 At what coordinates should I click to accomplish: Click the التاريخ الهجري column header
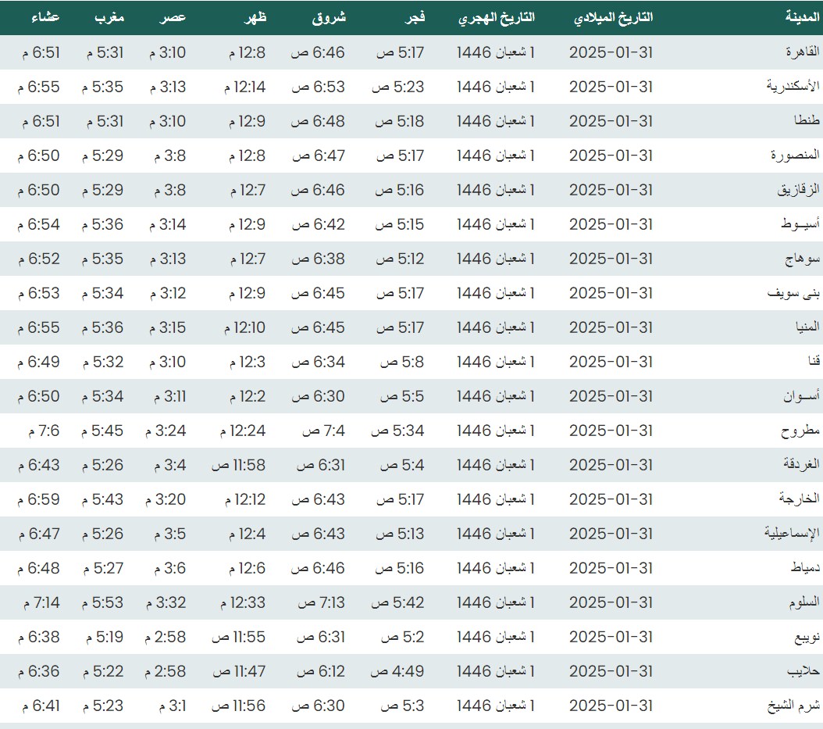pos(496,17)
